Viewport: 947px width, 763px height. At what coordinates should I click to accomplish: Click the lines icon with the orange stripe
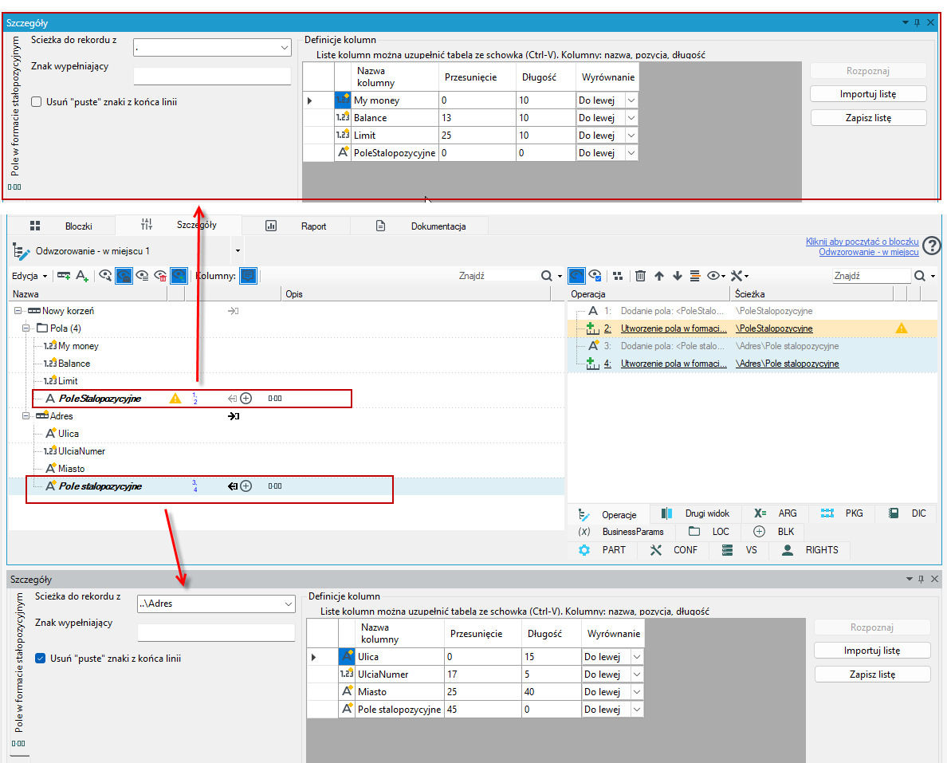[695, 276]
